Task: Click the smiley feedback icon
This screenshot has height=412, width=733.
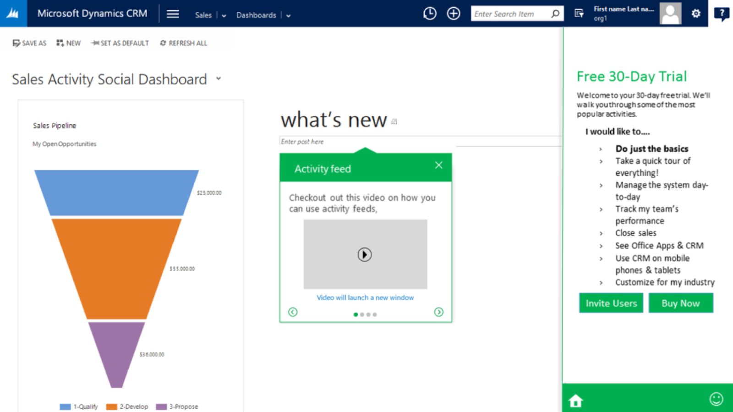Action: pos(716,399)
